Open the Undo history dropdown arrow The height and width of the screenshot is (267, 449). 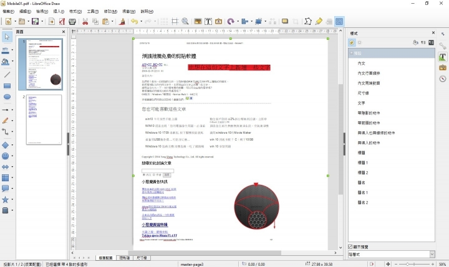pyautogui.click(x=141, y=21)
